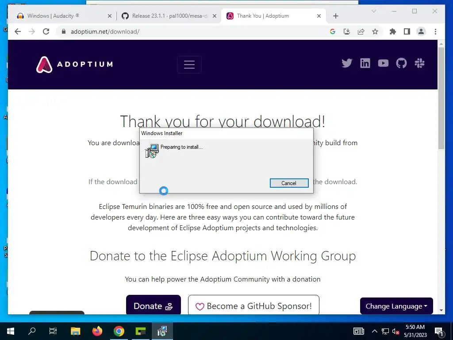This screenshot has width=453, height=340.
Task: View site lock information icon
Action: click(64, 31)
